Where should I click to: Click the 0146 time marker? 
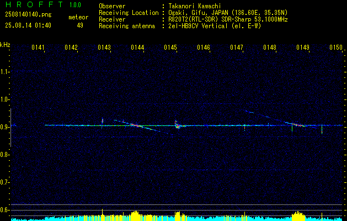tap(204, 48)
